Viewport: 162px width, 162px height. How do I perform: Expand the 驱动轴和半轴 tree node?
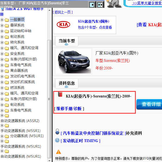click(x=2, y=31)
